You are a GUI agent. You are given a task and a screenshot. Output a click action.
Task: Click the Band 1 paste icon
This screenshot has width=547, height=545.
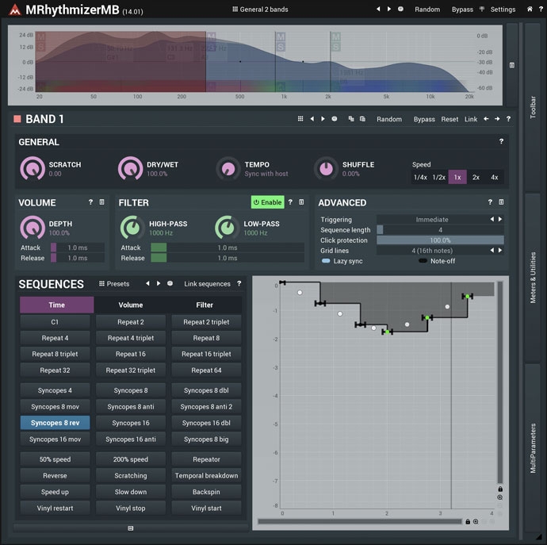(361, 119)
